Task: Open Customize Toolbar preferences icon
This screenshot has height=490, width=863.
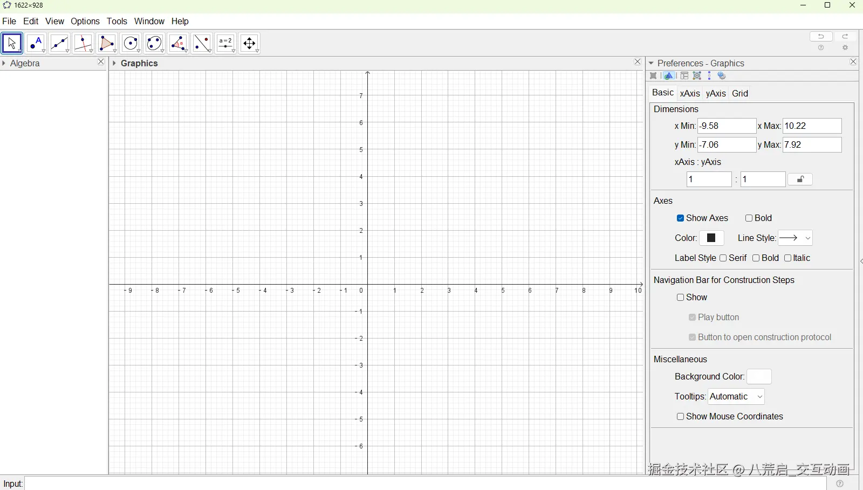Action: [697, 76]
